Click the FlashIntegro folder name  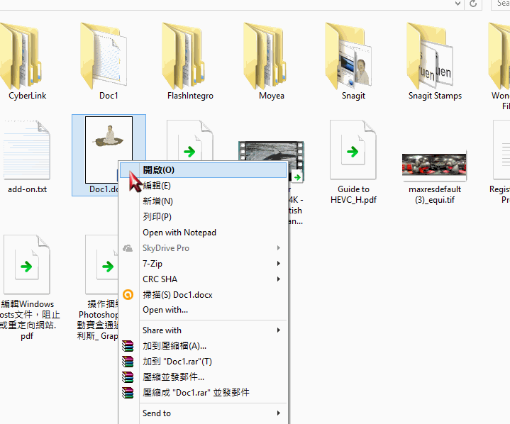click(x=190, y=96)
